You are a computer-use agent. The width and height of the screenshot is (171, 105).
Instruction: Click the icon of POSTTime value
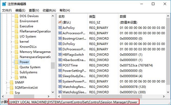tap(60, 65)
